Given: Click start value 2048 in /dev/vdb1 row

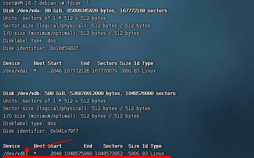Looking at the screenshot, I should (x=56, y=154).
